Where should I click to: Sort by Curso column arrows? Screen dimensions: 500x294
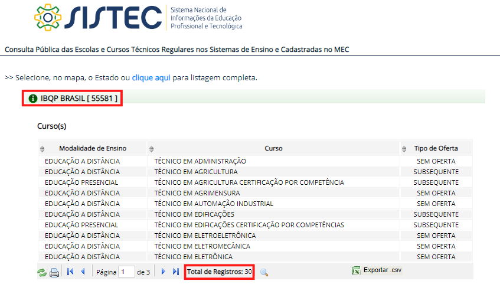point(152,149)
